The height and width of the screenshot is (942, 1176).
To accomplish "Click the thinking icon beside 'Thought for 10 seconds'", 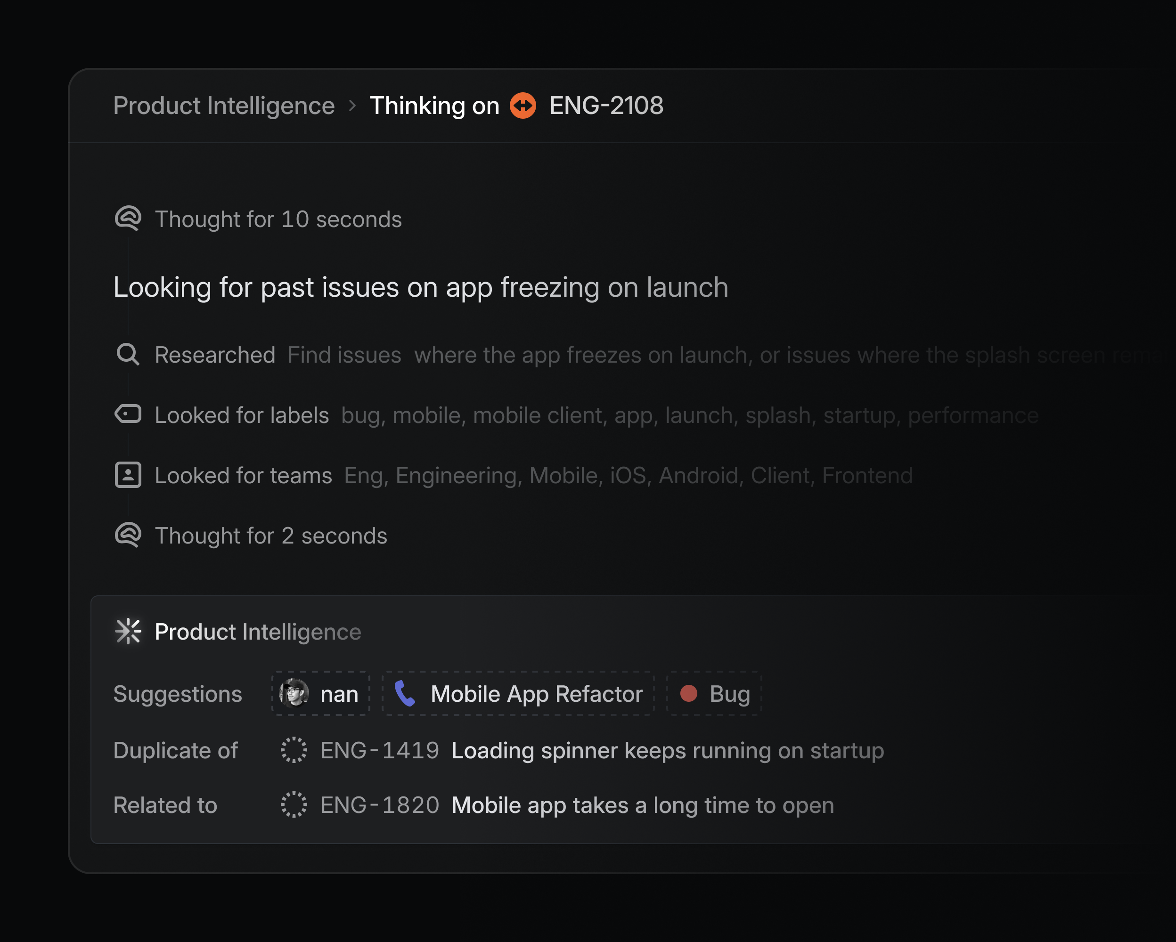I will tap(128, 219).
